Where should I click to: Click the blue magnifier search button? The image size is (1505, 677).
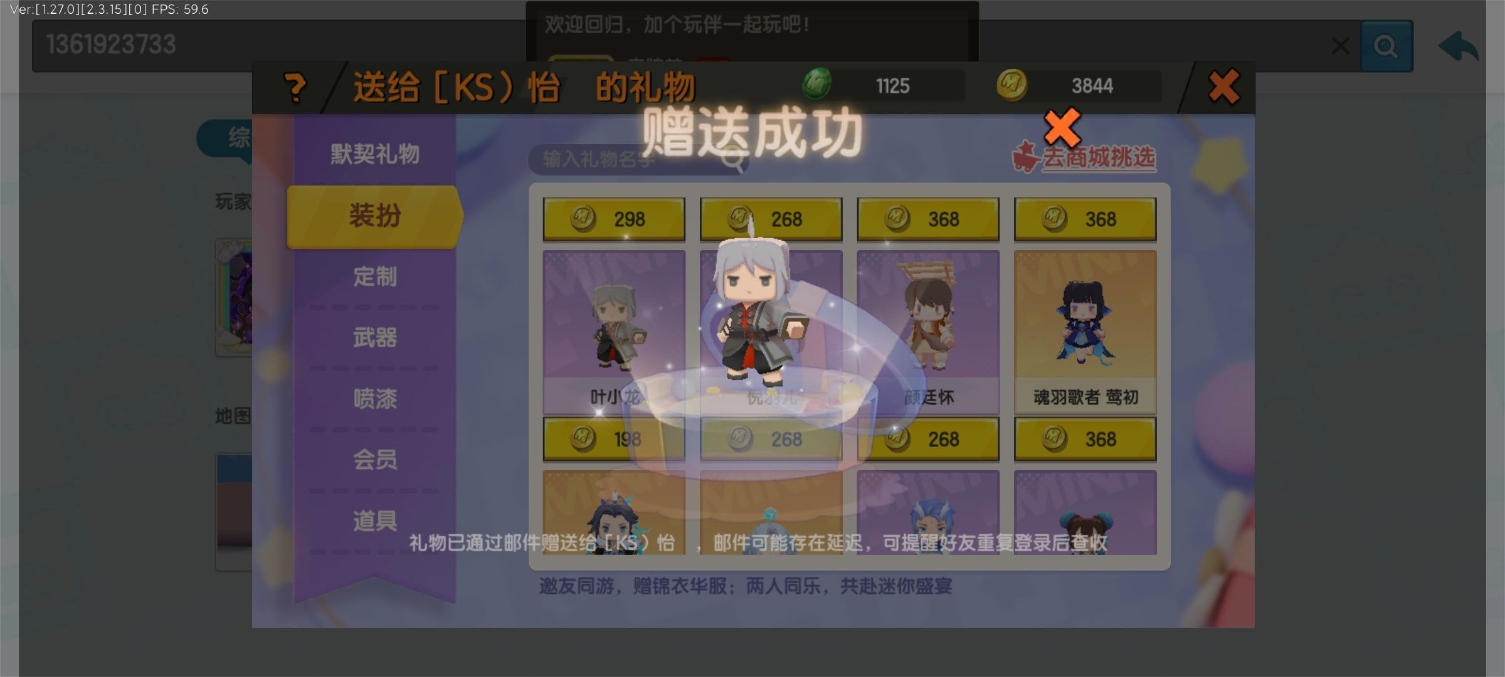(1386, 46)
